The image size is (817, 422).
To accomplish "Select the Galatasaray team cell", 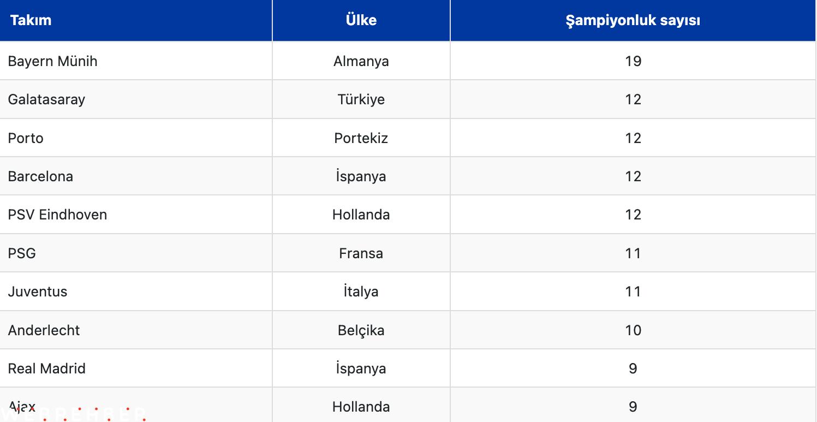I will coord(136,99).
